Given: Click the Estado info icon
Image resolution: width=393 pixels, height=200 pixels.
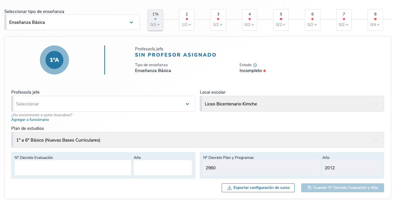Looking at the screenshot, I should (255, 65).
